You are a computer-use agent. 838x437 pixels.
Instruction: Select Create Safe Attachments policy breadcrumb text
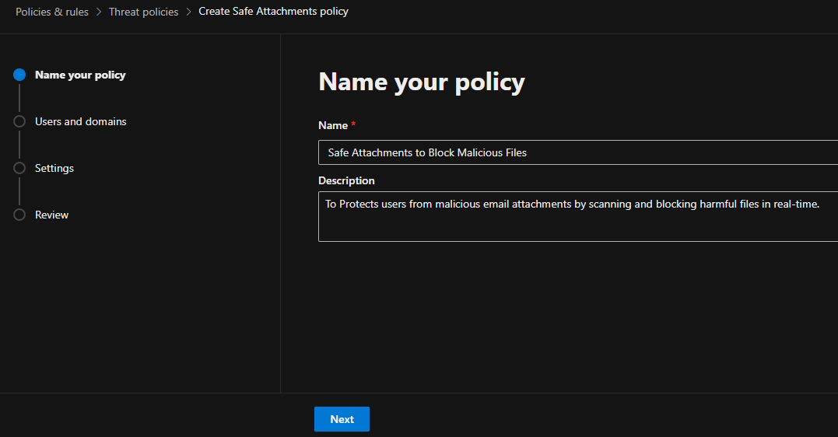273,12
